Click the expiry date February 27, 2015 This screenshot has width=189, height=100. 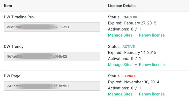coord(140,23)
